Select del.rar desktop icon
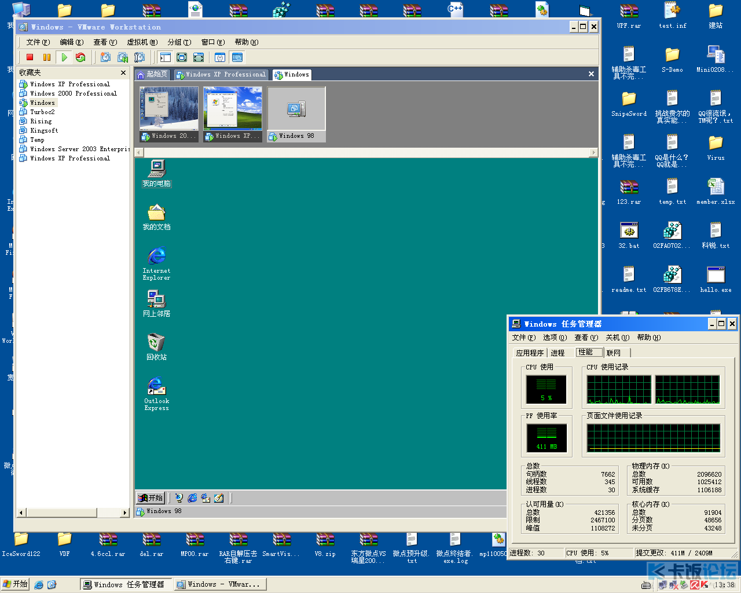Image resolution: width=741 pixels, height=593 pixels. point(151,544)
